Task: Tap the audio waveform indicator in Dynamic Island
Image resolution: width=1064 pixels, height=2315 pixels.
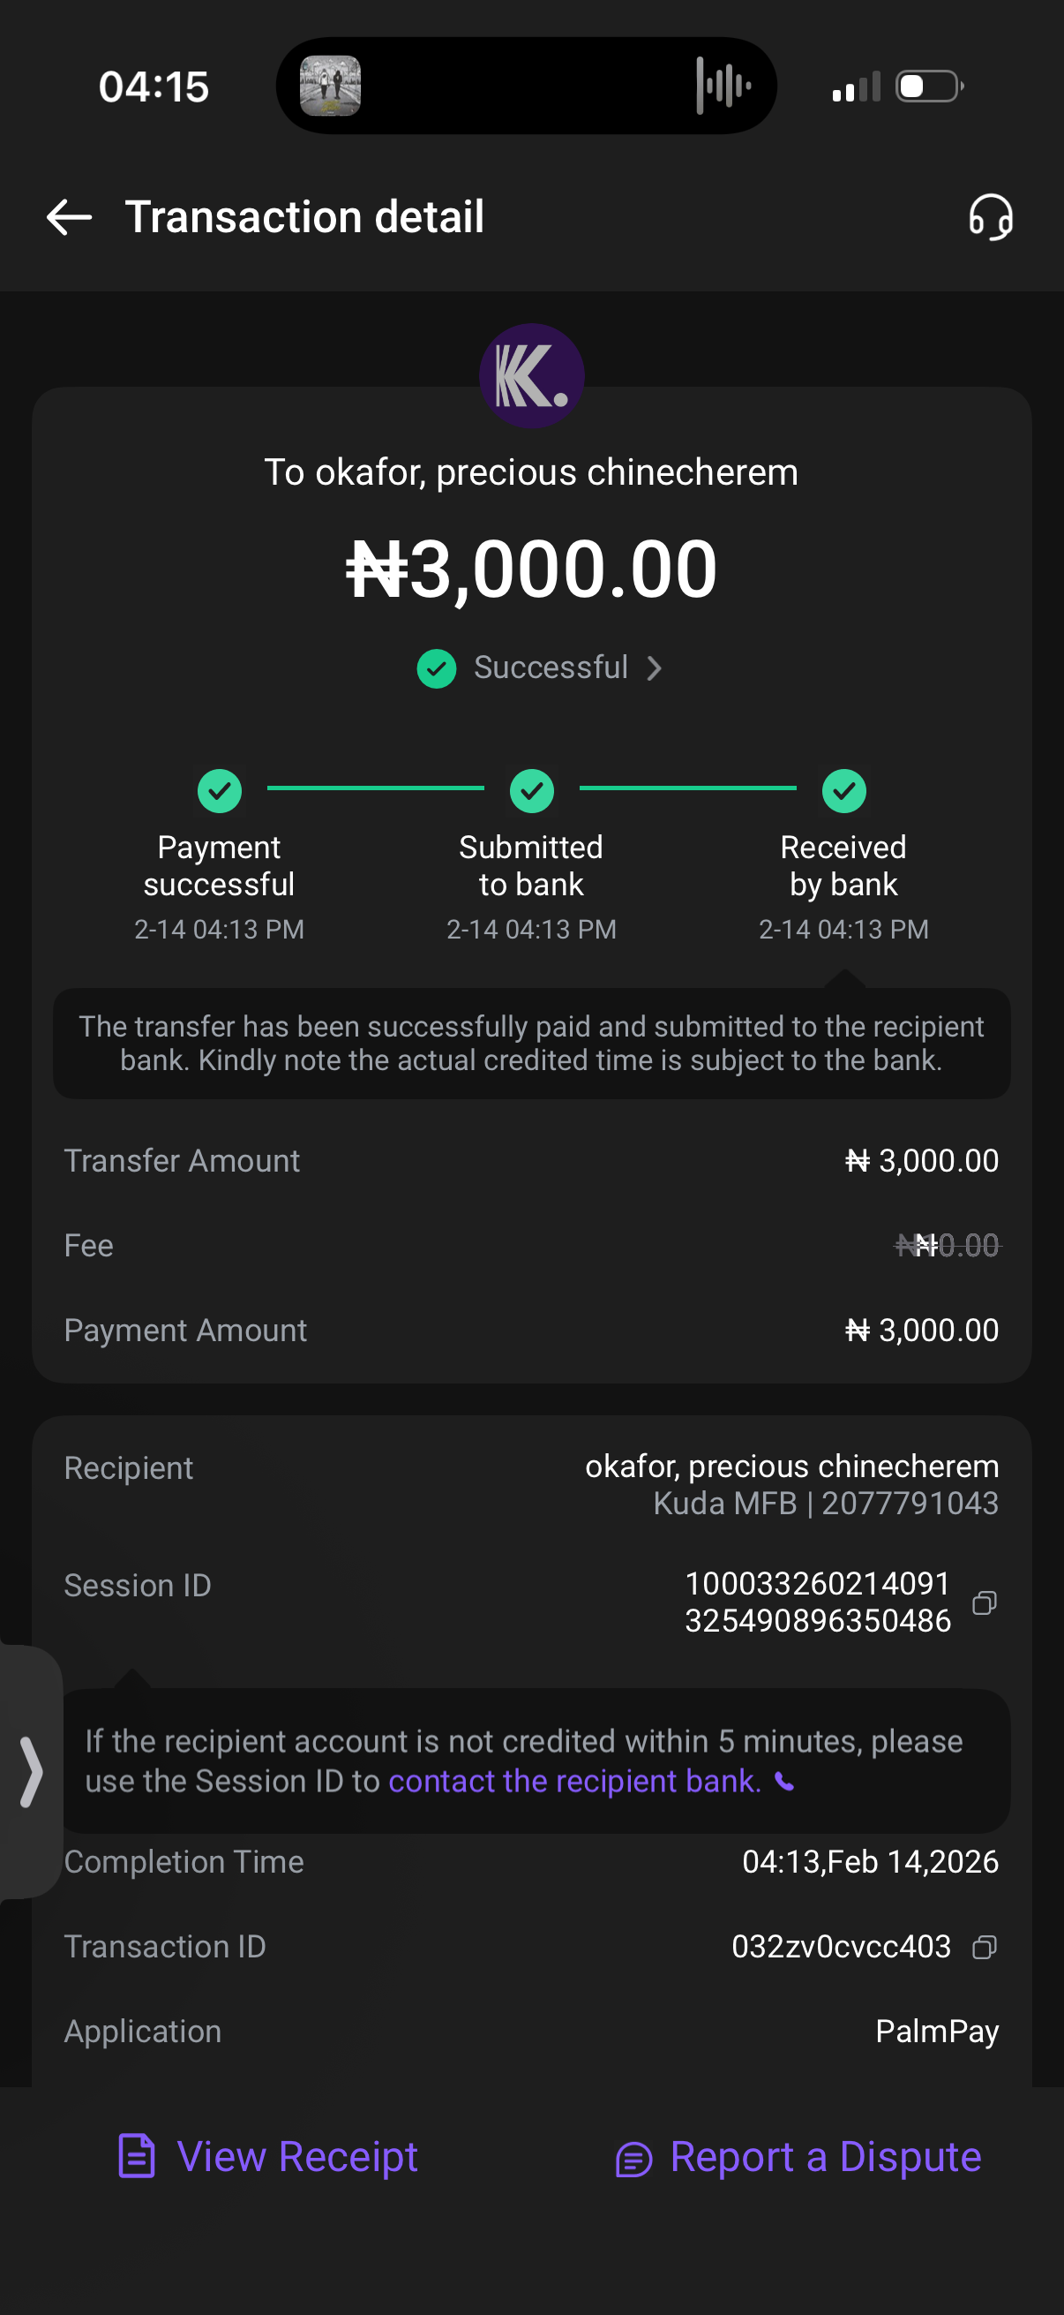Action: click(723, 87)
